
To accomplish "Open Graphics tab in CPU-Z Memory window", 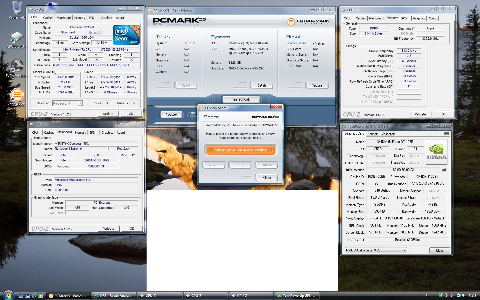I will click(x=419, y=18).
